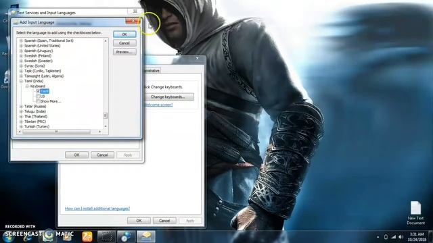
Task: Tick the Show More... checkbox
Action: (38, 101)
